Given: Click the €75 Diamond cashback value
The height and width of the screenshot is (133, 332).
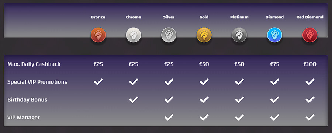Looking at the screenshot, I should [x=274, y=64].
